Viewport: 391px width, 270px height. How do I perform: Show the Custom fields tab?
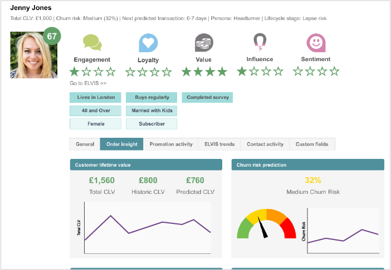click(312, 144)
